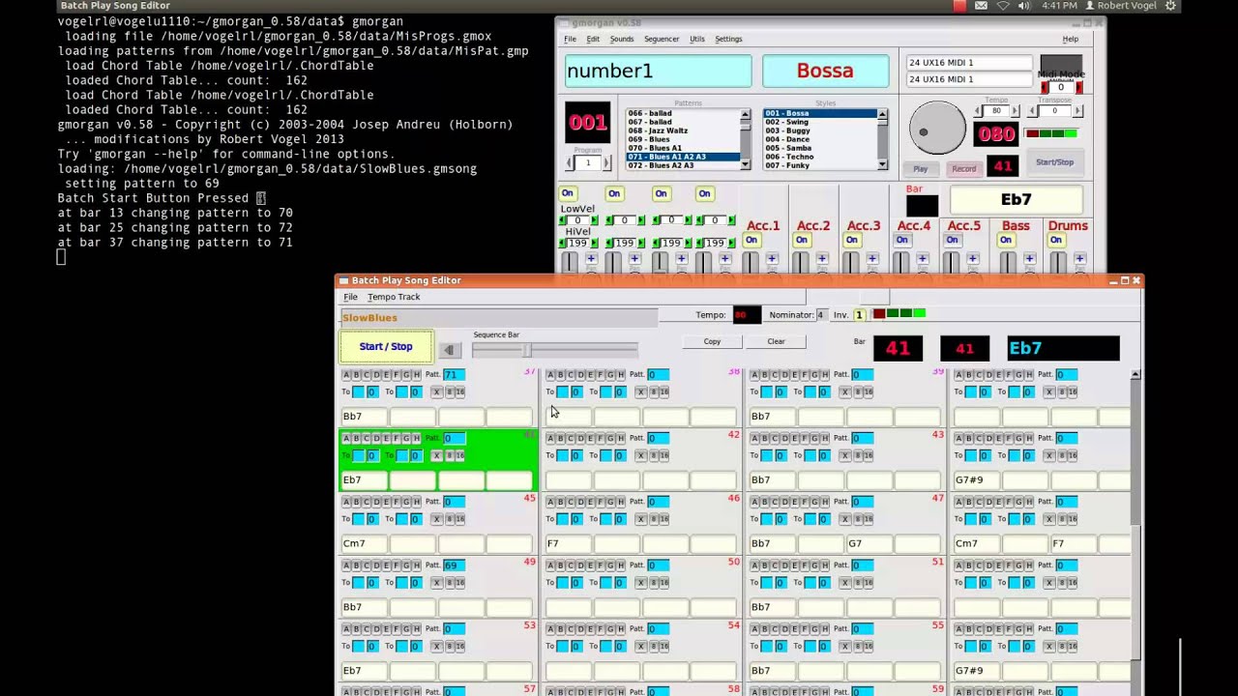The image size is (1238, 696).
Task: Click the plus button under Drums
Action: pos(1079,259)
